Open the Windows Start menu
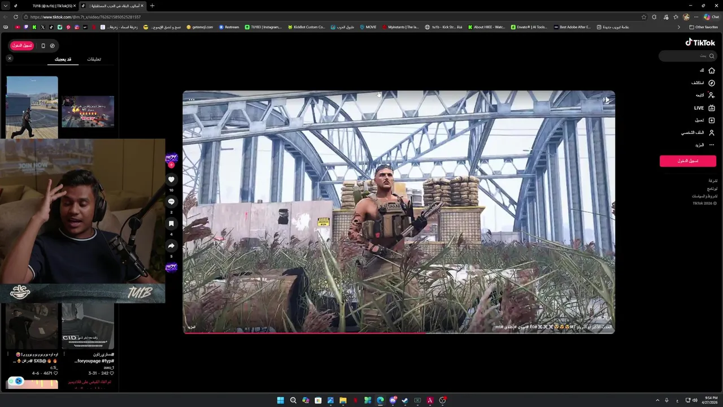The image size is (723, 407). tap(280, 400)
